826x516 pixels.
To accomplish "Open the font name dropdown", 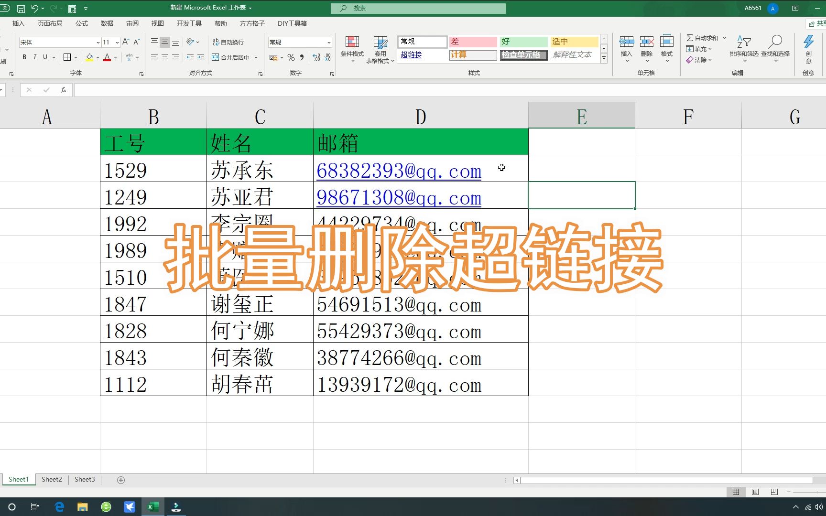I will tap(98, 42).
